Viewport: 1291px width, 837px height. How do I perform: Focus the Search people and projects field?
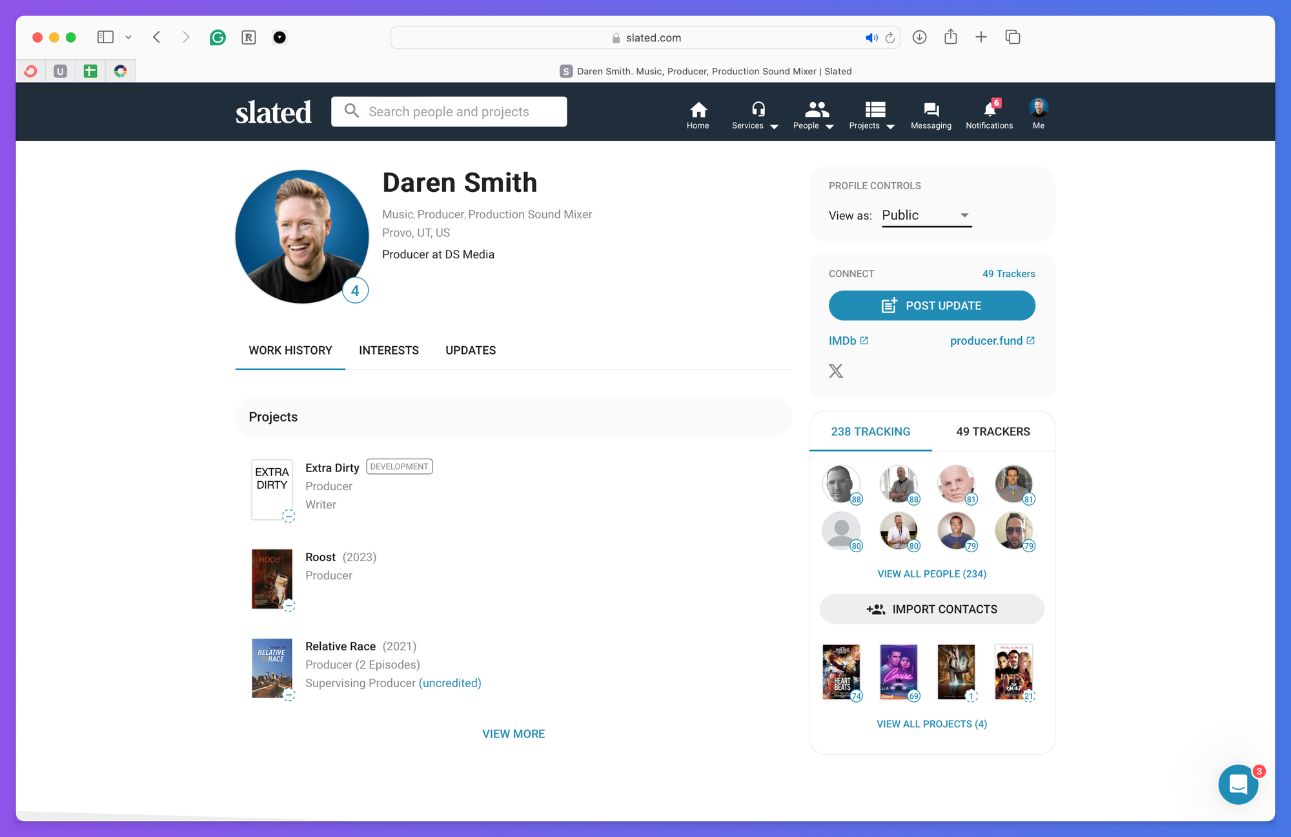point(449,112)
